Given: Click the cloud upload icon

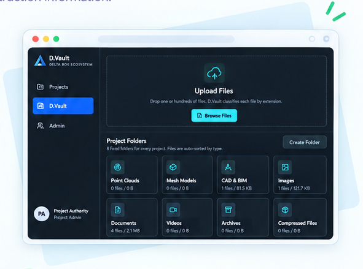Looking at the screenshot, I should coord(214,73).
